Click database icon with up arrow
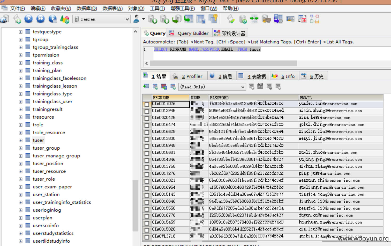 click(164, 19)
